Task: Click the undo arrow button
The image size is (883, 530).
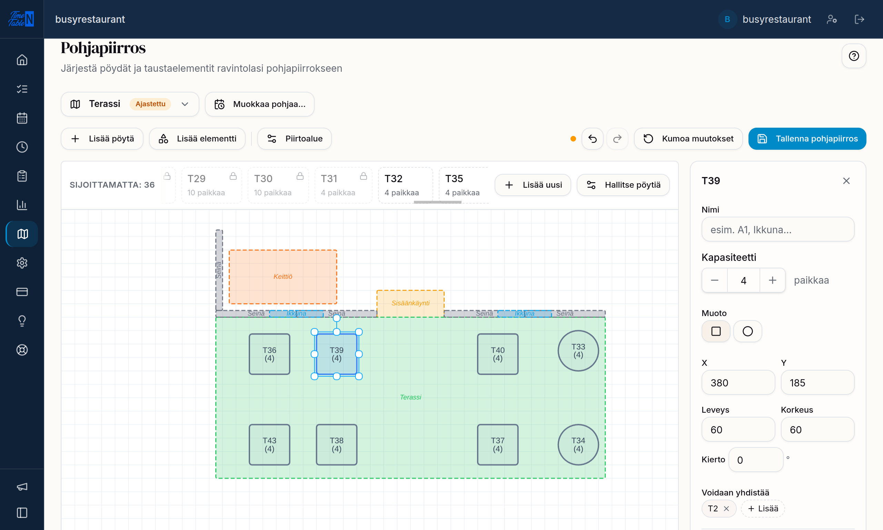Action: pyautogui.click(x=593, y=139)
